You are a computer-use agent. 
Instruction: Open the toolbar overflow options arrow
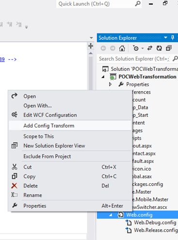(26, 27)
